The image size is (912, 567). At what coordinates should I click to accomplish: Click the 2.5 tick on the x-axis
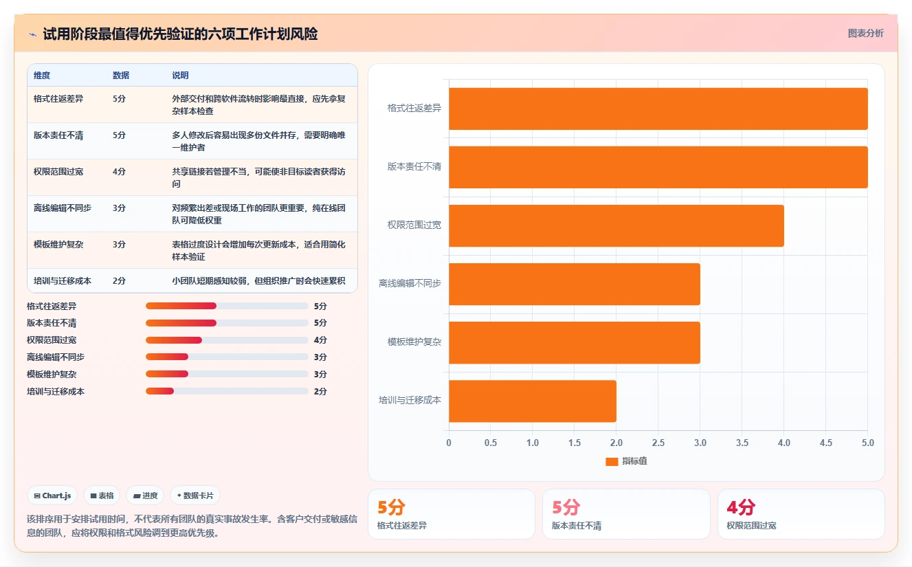pyautogui.click(x=658, y=443)
